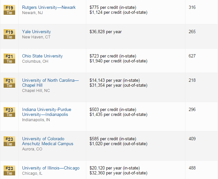Open Indiana University-Purdue University—Indianapolis link

46,112
